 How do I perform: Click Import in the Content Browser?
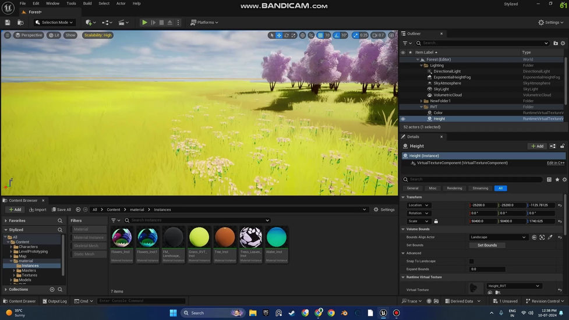37,209
